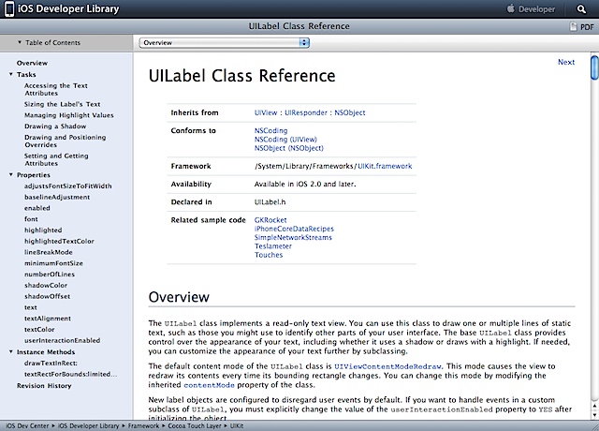The width and height of the screenshot is (599, 431).
Task: Click the vertical scrollbar of the content area
Action: [x=593, y=234]
